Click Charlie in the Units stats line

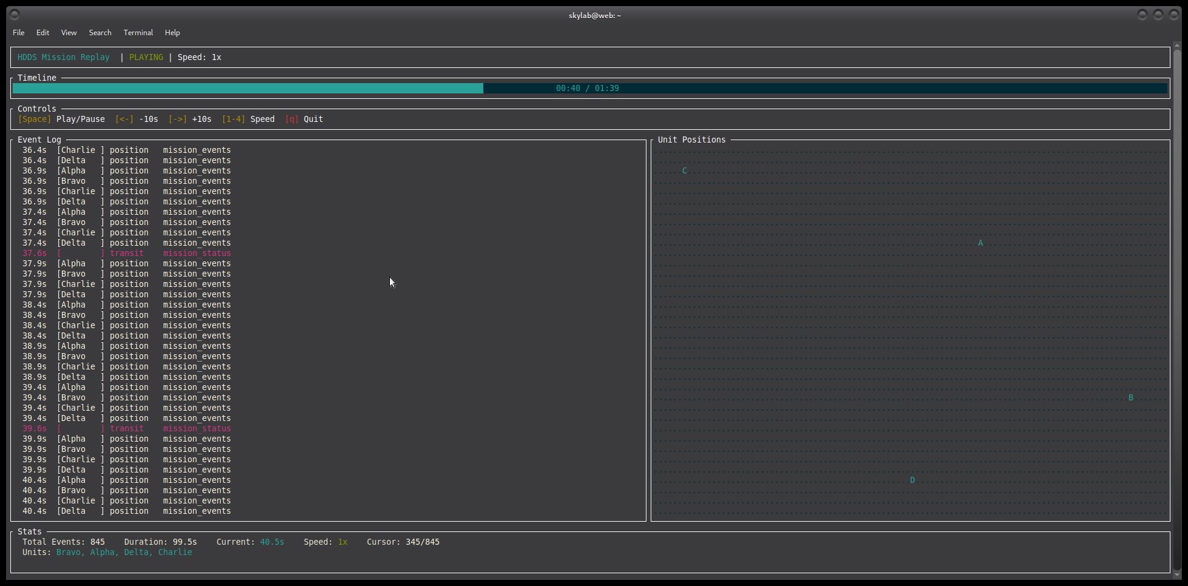point(175,552)
